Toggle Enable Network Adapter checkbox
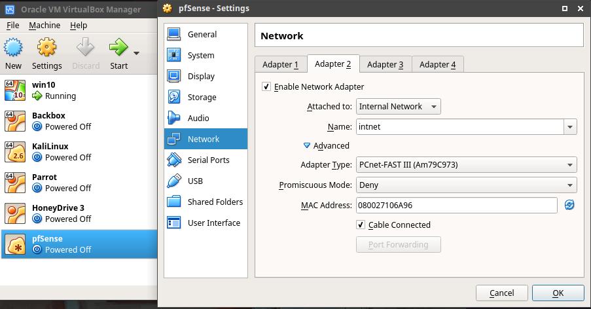This screenshot has height=309, width=591. [266, 86]
